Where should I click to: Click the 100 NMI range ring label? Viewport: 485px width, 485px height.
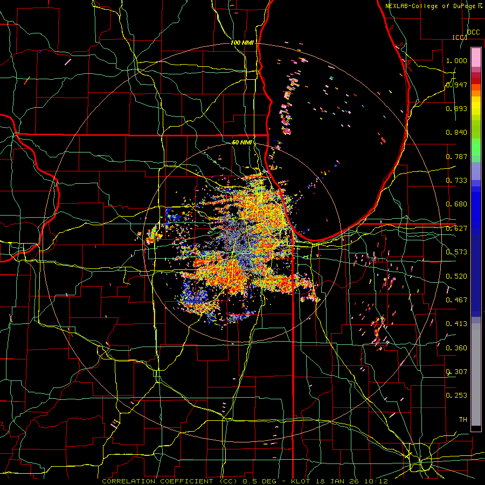click(242, 43)
